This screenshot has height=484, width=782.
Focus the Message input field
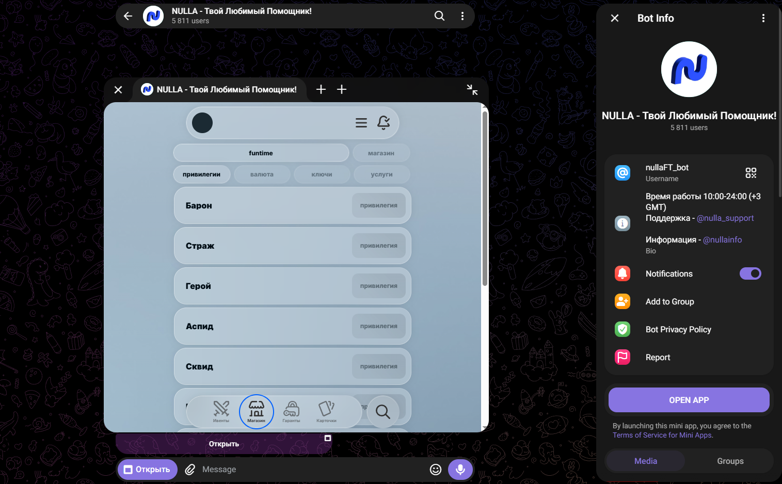tap(312, 470)
